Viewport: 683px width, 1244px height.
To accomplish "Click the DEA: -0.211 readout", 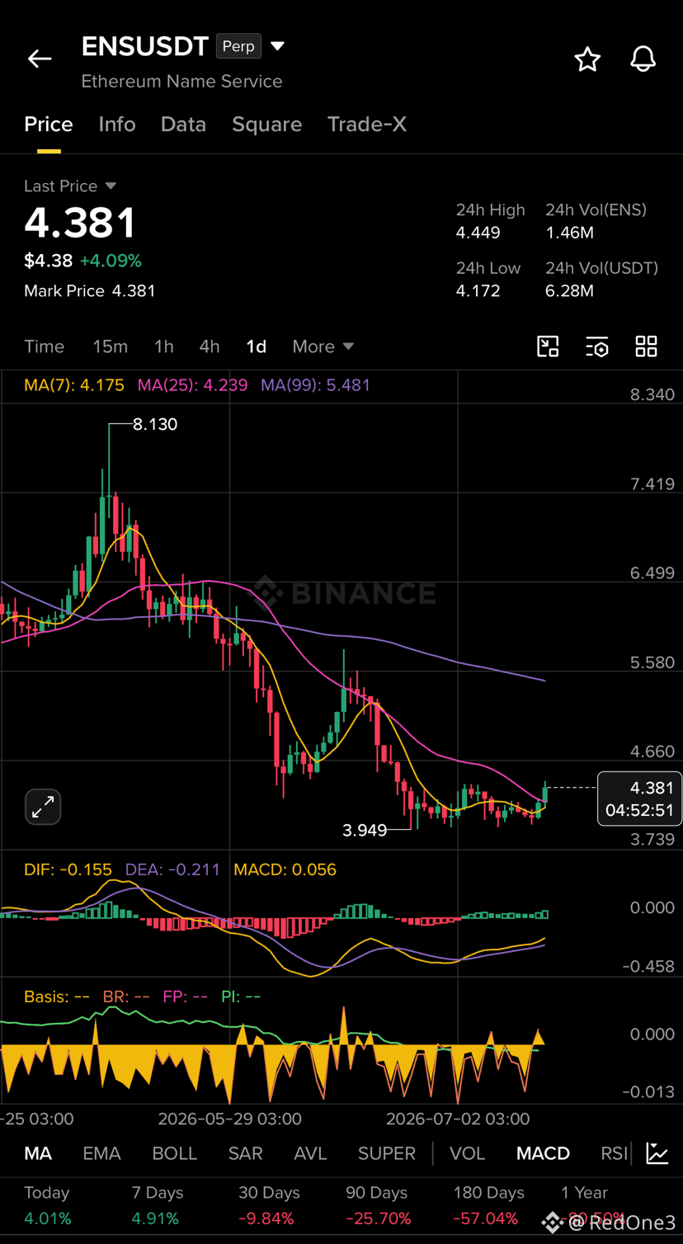I will (x=172, y=869).
